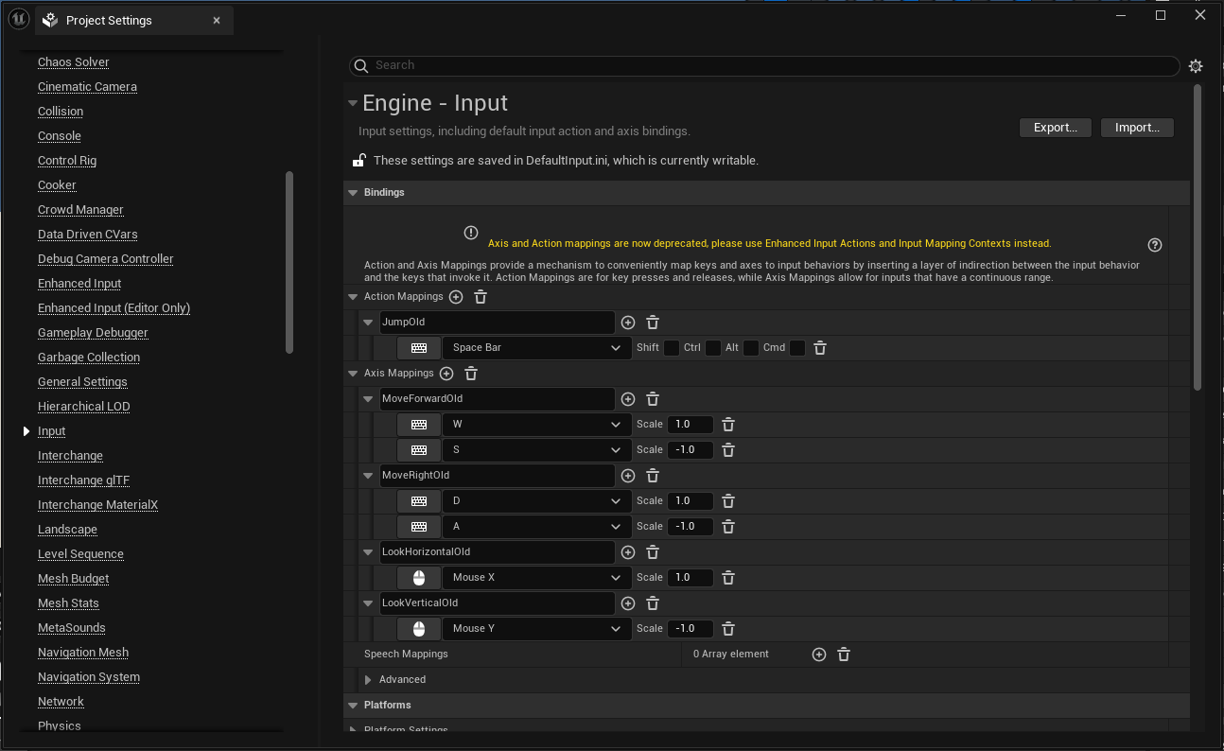Delete the W key axis binding
1224x751 pixels.
[728, 425]
